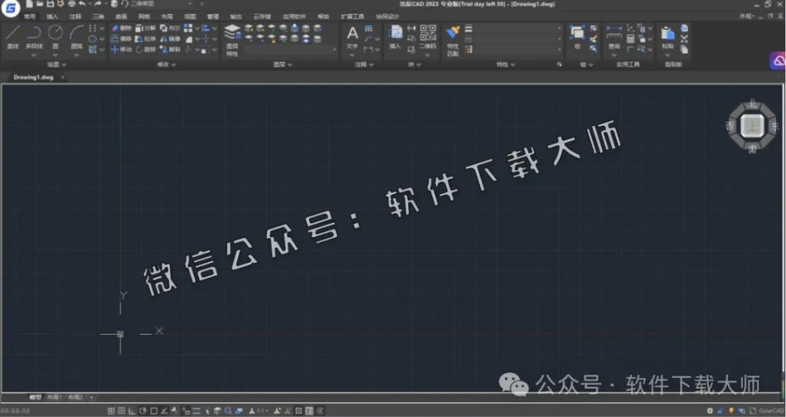Viewport: 786px width, 417px height.
Task: Click 西 (West) on the ViewCube compass
Action: coord(731,126)
